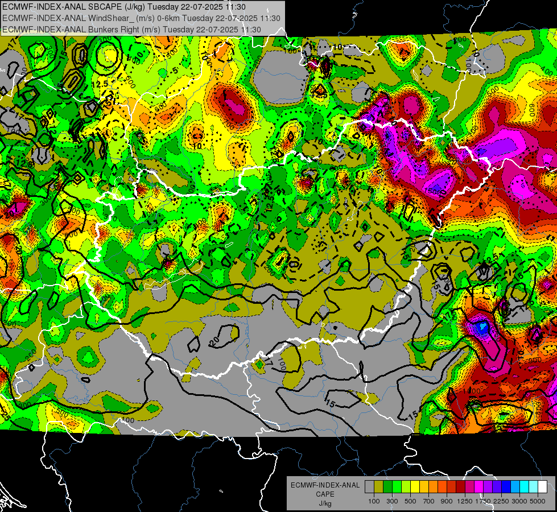Select the cyan legend swatch after 3000
Viewport: 557px width, 512px height.
coord(525,487)
